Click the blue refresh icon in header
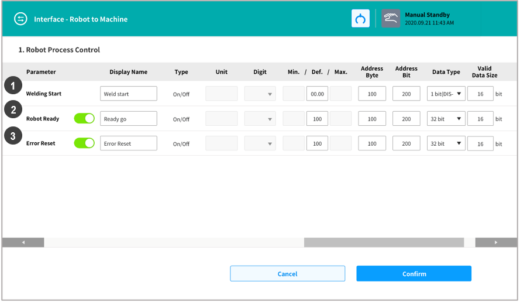This screenshot has width=520, height=302. point(360,19)
